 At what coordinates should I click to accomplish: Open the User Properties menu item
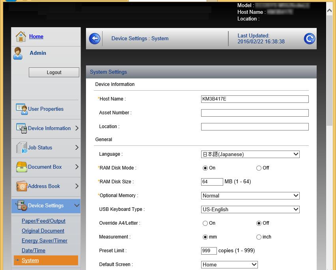click(46, 109)
